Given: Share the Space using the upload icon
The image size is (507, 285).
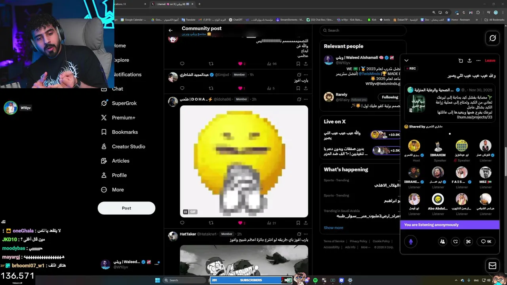Looking at the screenshot, I should 469,61.
